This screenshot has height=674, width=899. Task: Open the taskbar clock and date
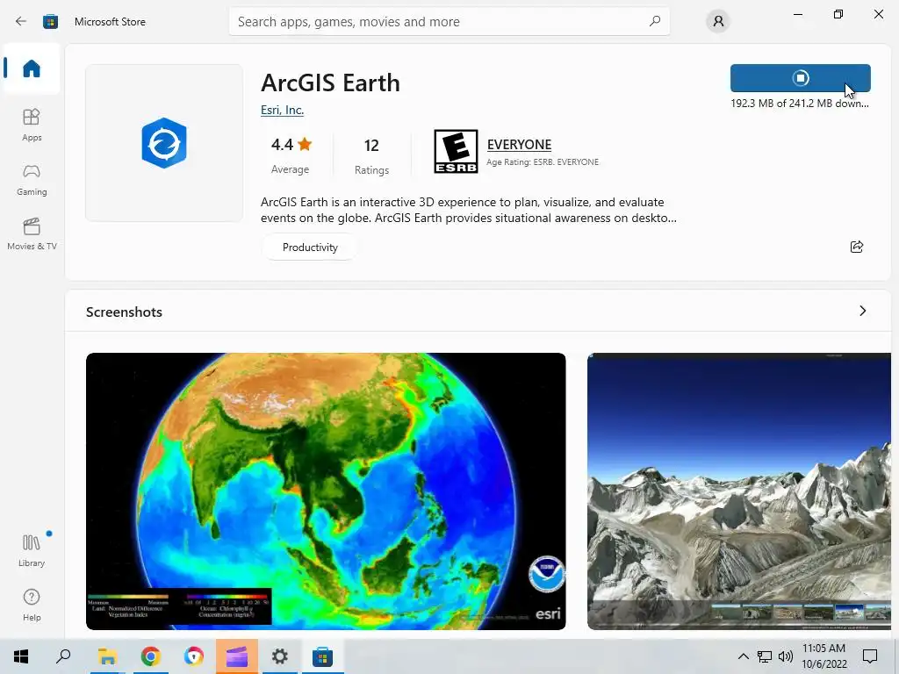pos(823,656)
